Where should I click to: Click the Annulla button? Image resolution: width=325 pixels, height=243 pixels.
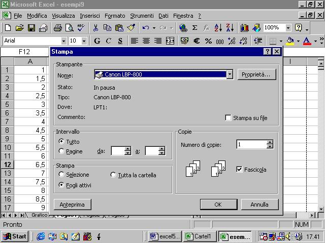[x=259, y=205]
